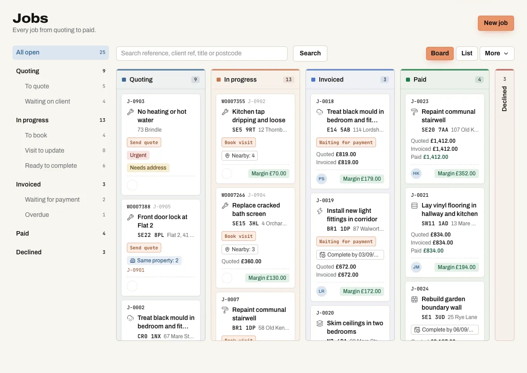527x373 pixels.
Task: Click Send quote on Front door lock card
Action: [x=144, y=248]
